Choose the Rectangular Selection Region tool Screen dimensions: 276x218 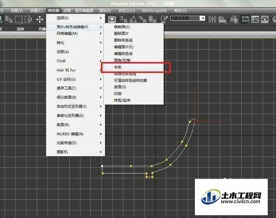click(x=19, y=19)
